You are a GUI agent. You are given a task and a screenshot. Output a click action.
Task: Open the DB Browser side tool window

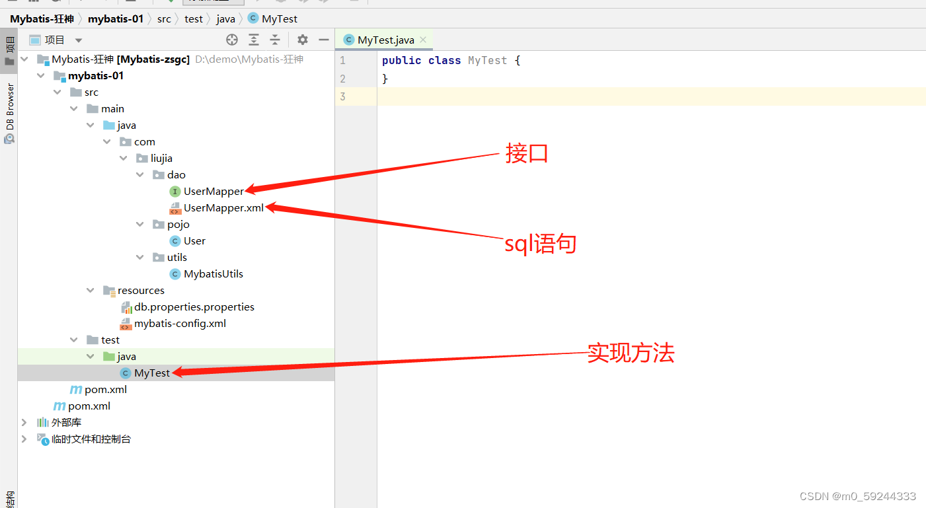point(9,113)
